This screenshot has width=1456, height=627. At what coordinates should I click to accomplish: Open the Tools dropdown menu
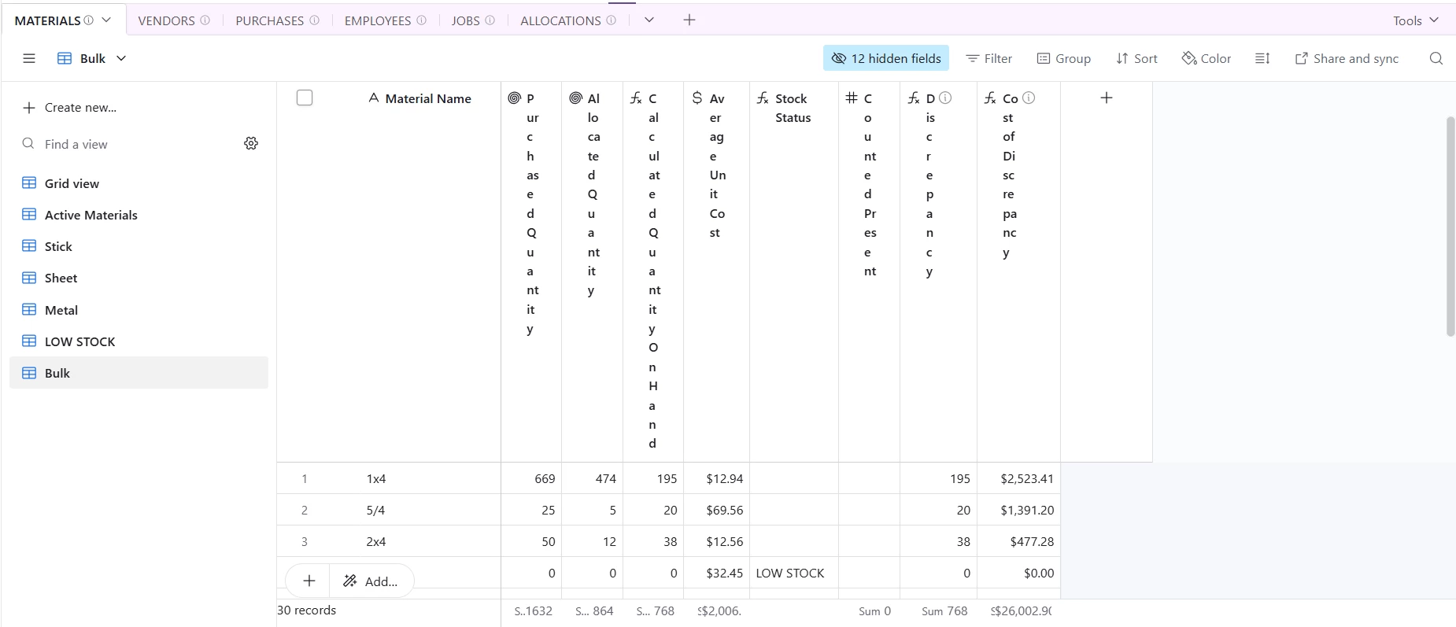coord(1416,20)
